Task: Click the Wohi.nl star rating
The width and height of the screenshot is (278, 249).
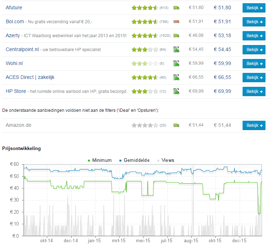Action: click(145, 64)
